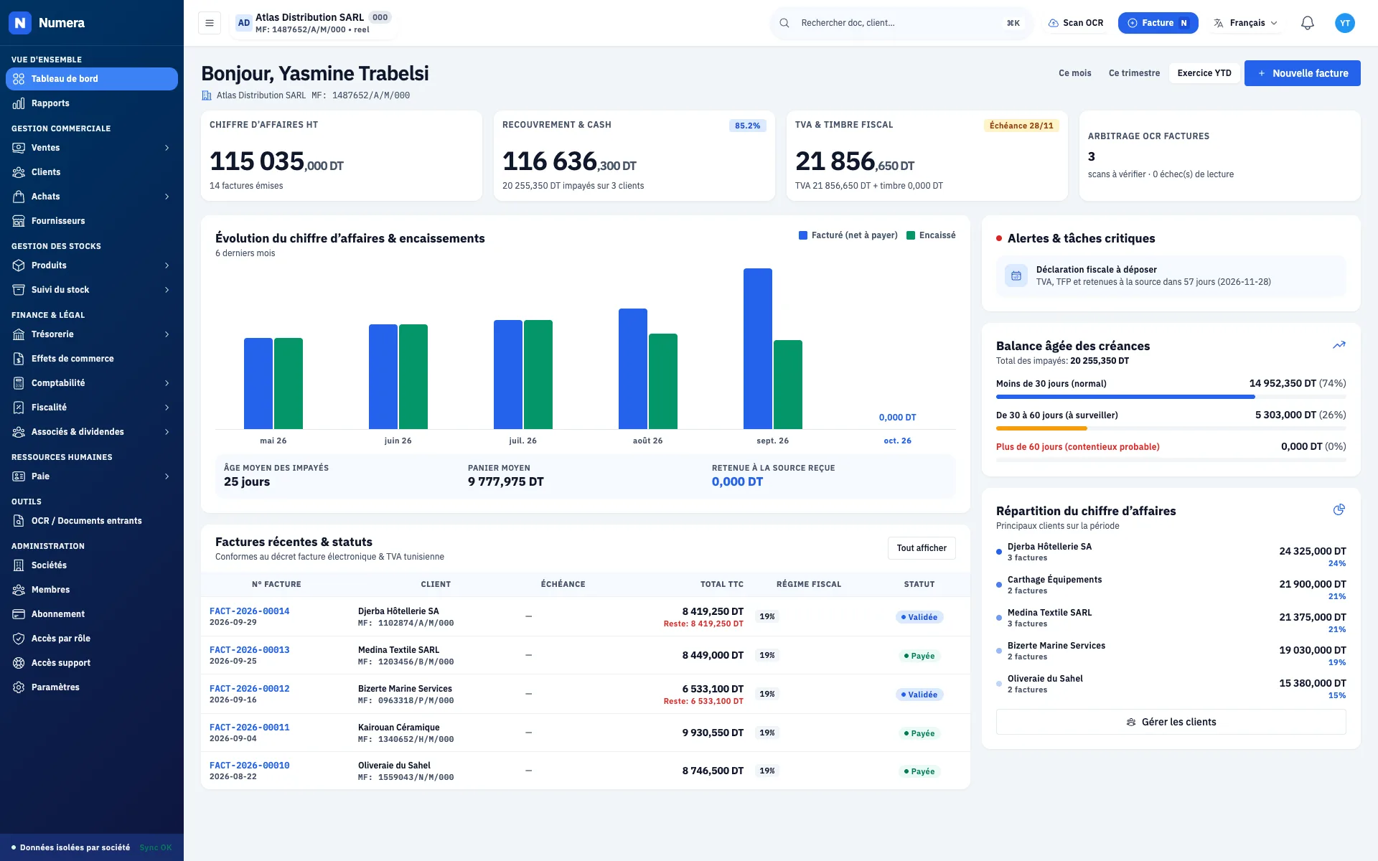
Task: Open invoice FACT-2026-00014 link
Action: [x=249, y=611]
